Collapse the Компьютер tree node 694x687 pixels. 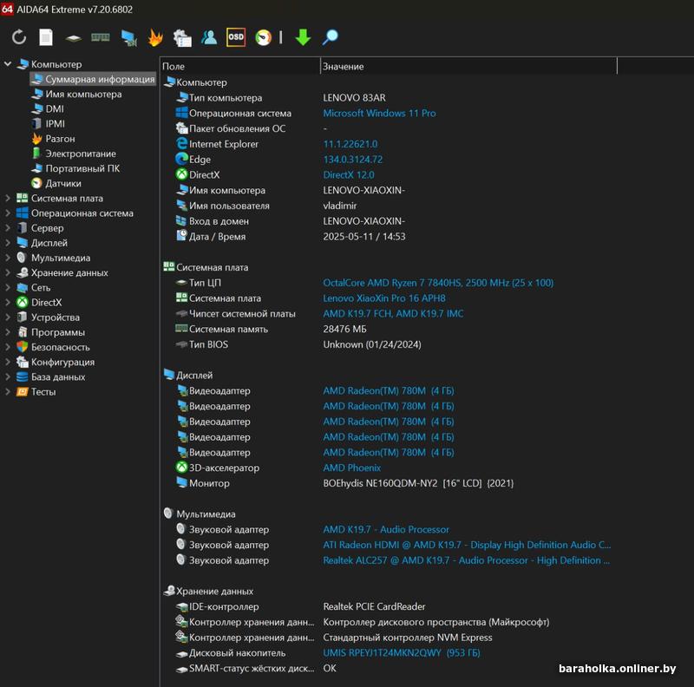[x=8, y=64]
